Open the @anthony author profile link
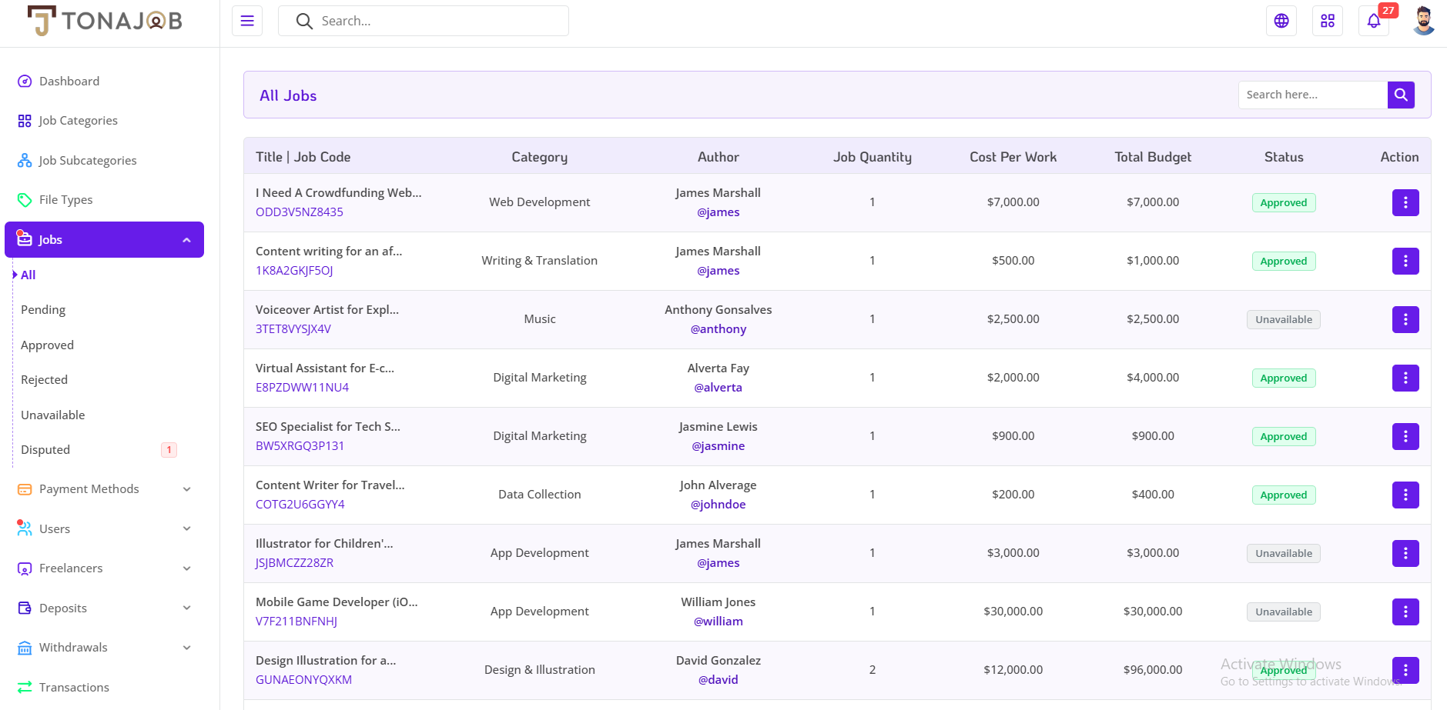1447x710 pixels. click(718, 329)
